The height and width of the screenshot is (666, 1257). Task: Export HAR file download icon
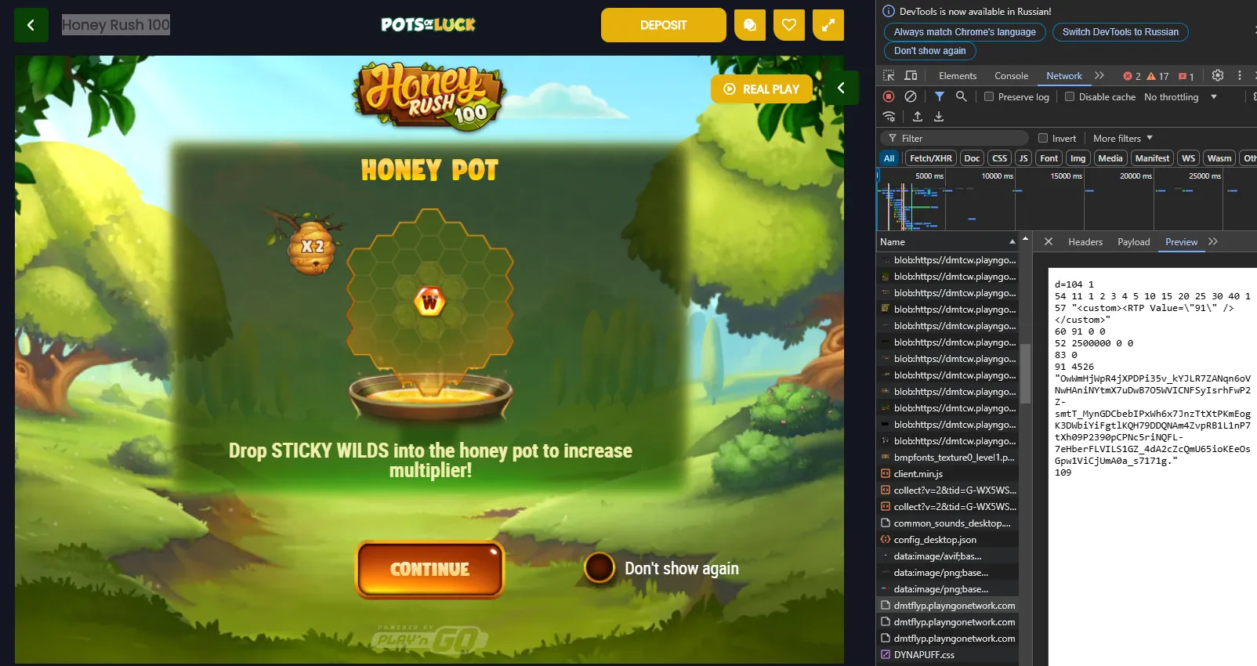[939, 117]
